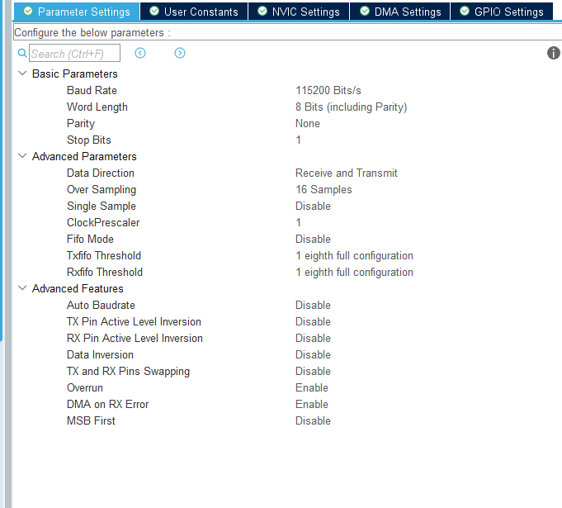This screenshot has width=562, height=508.
Task: Open the NVIC Settings tab
Action: [x=299, y=12]
